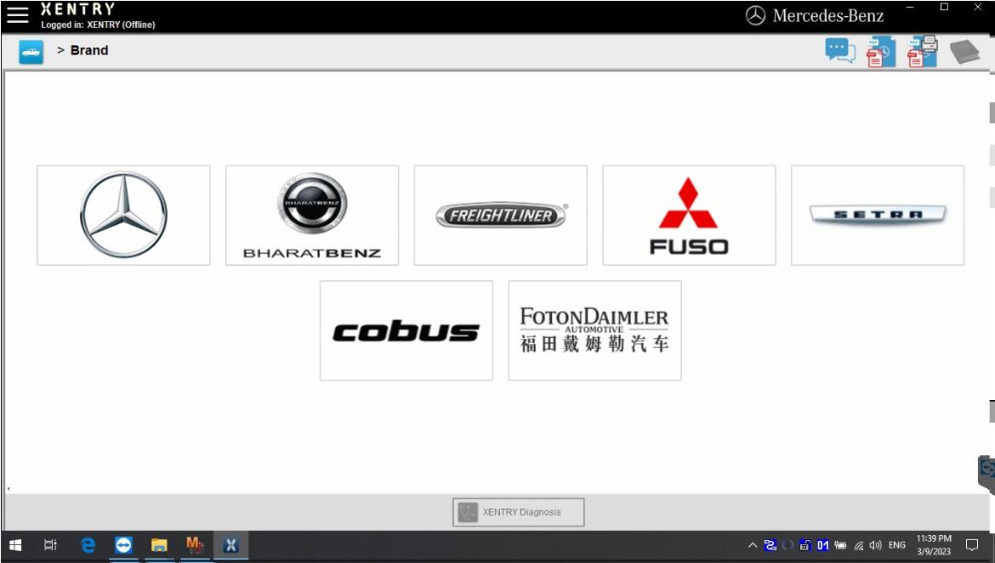Screen dimensions: 995x563
Task: Open the battery power status icon
Action: (841, 545)
